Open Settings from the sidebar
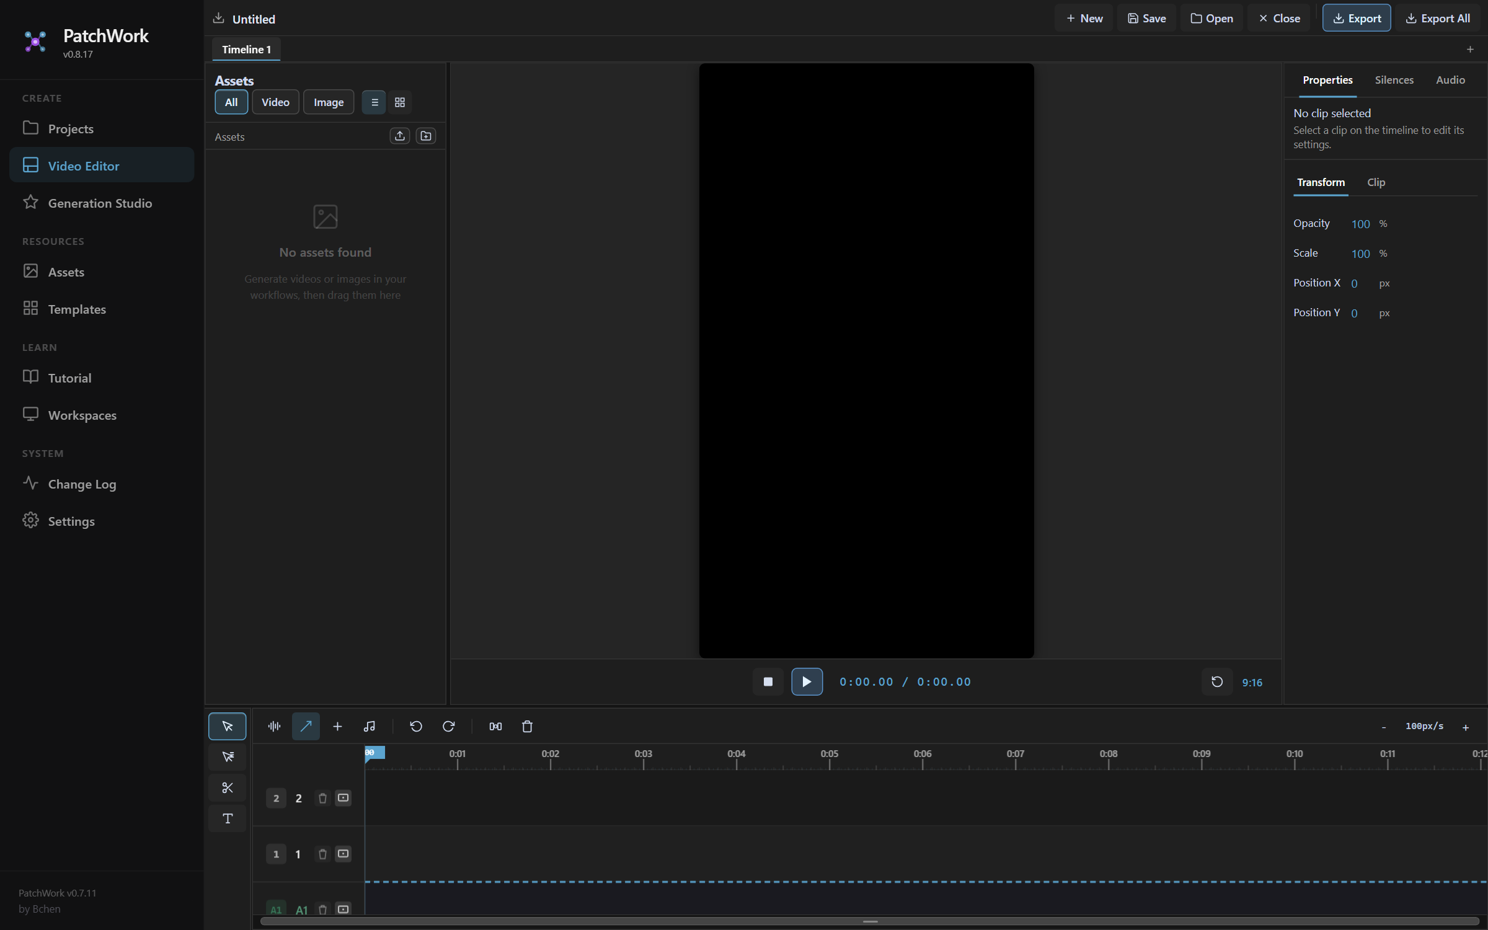Screen dimensions: 1488x930 tap(102, 521)
